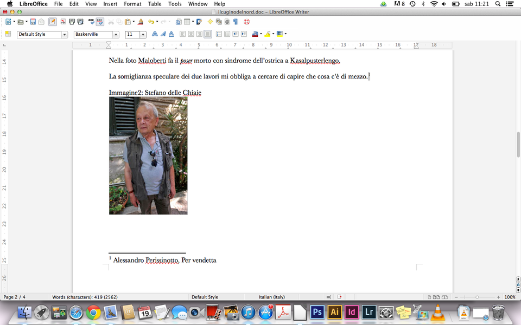
Task: Click the Save document icon
Action: [33, 22]
